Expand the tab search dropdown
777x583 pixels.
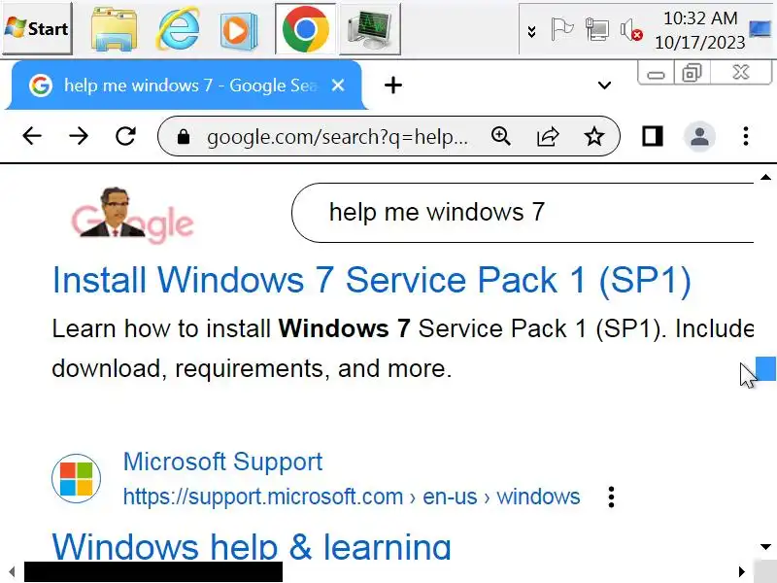604,86
